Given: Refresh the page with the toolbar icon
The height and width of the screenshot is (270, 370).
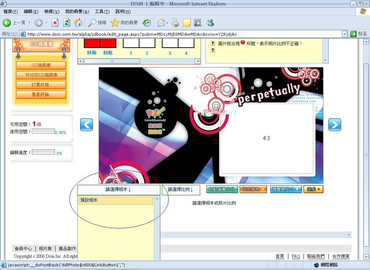Looking at the screenshot, I should point(66,23).
